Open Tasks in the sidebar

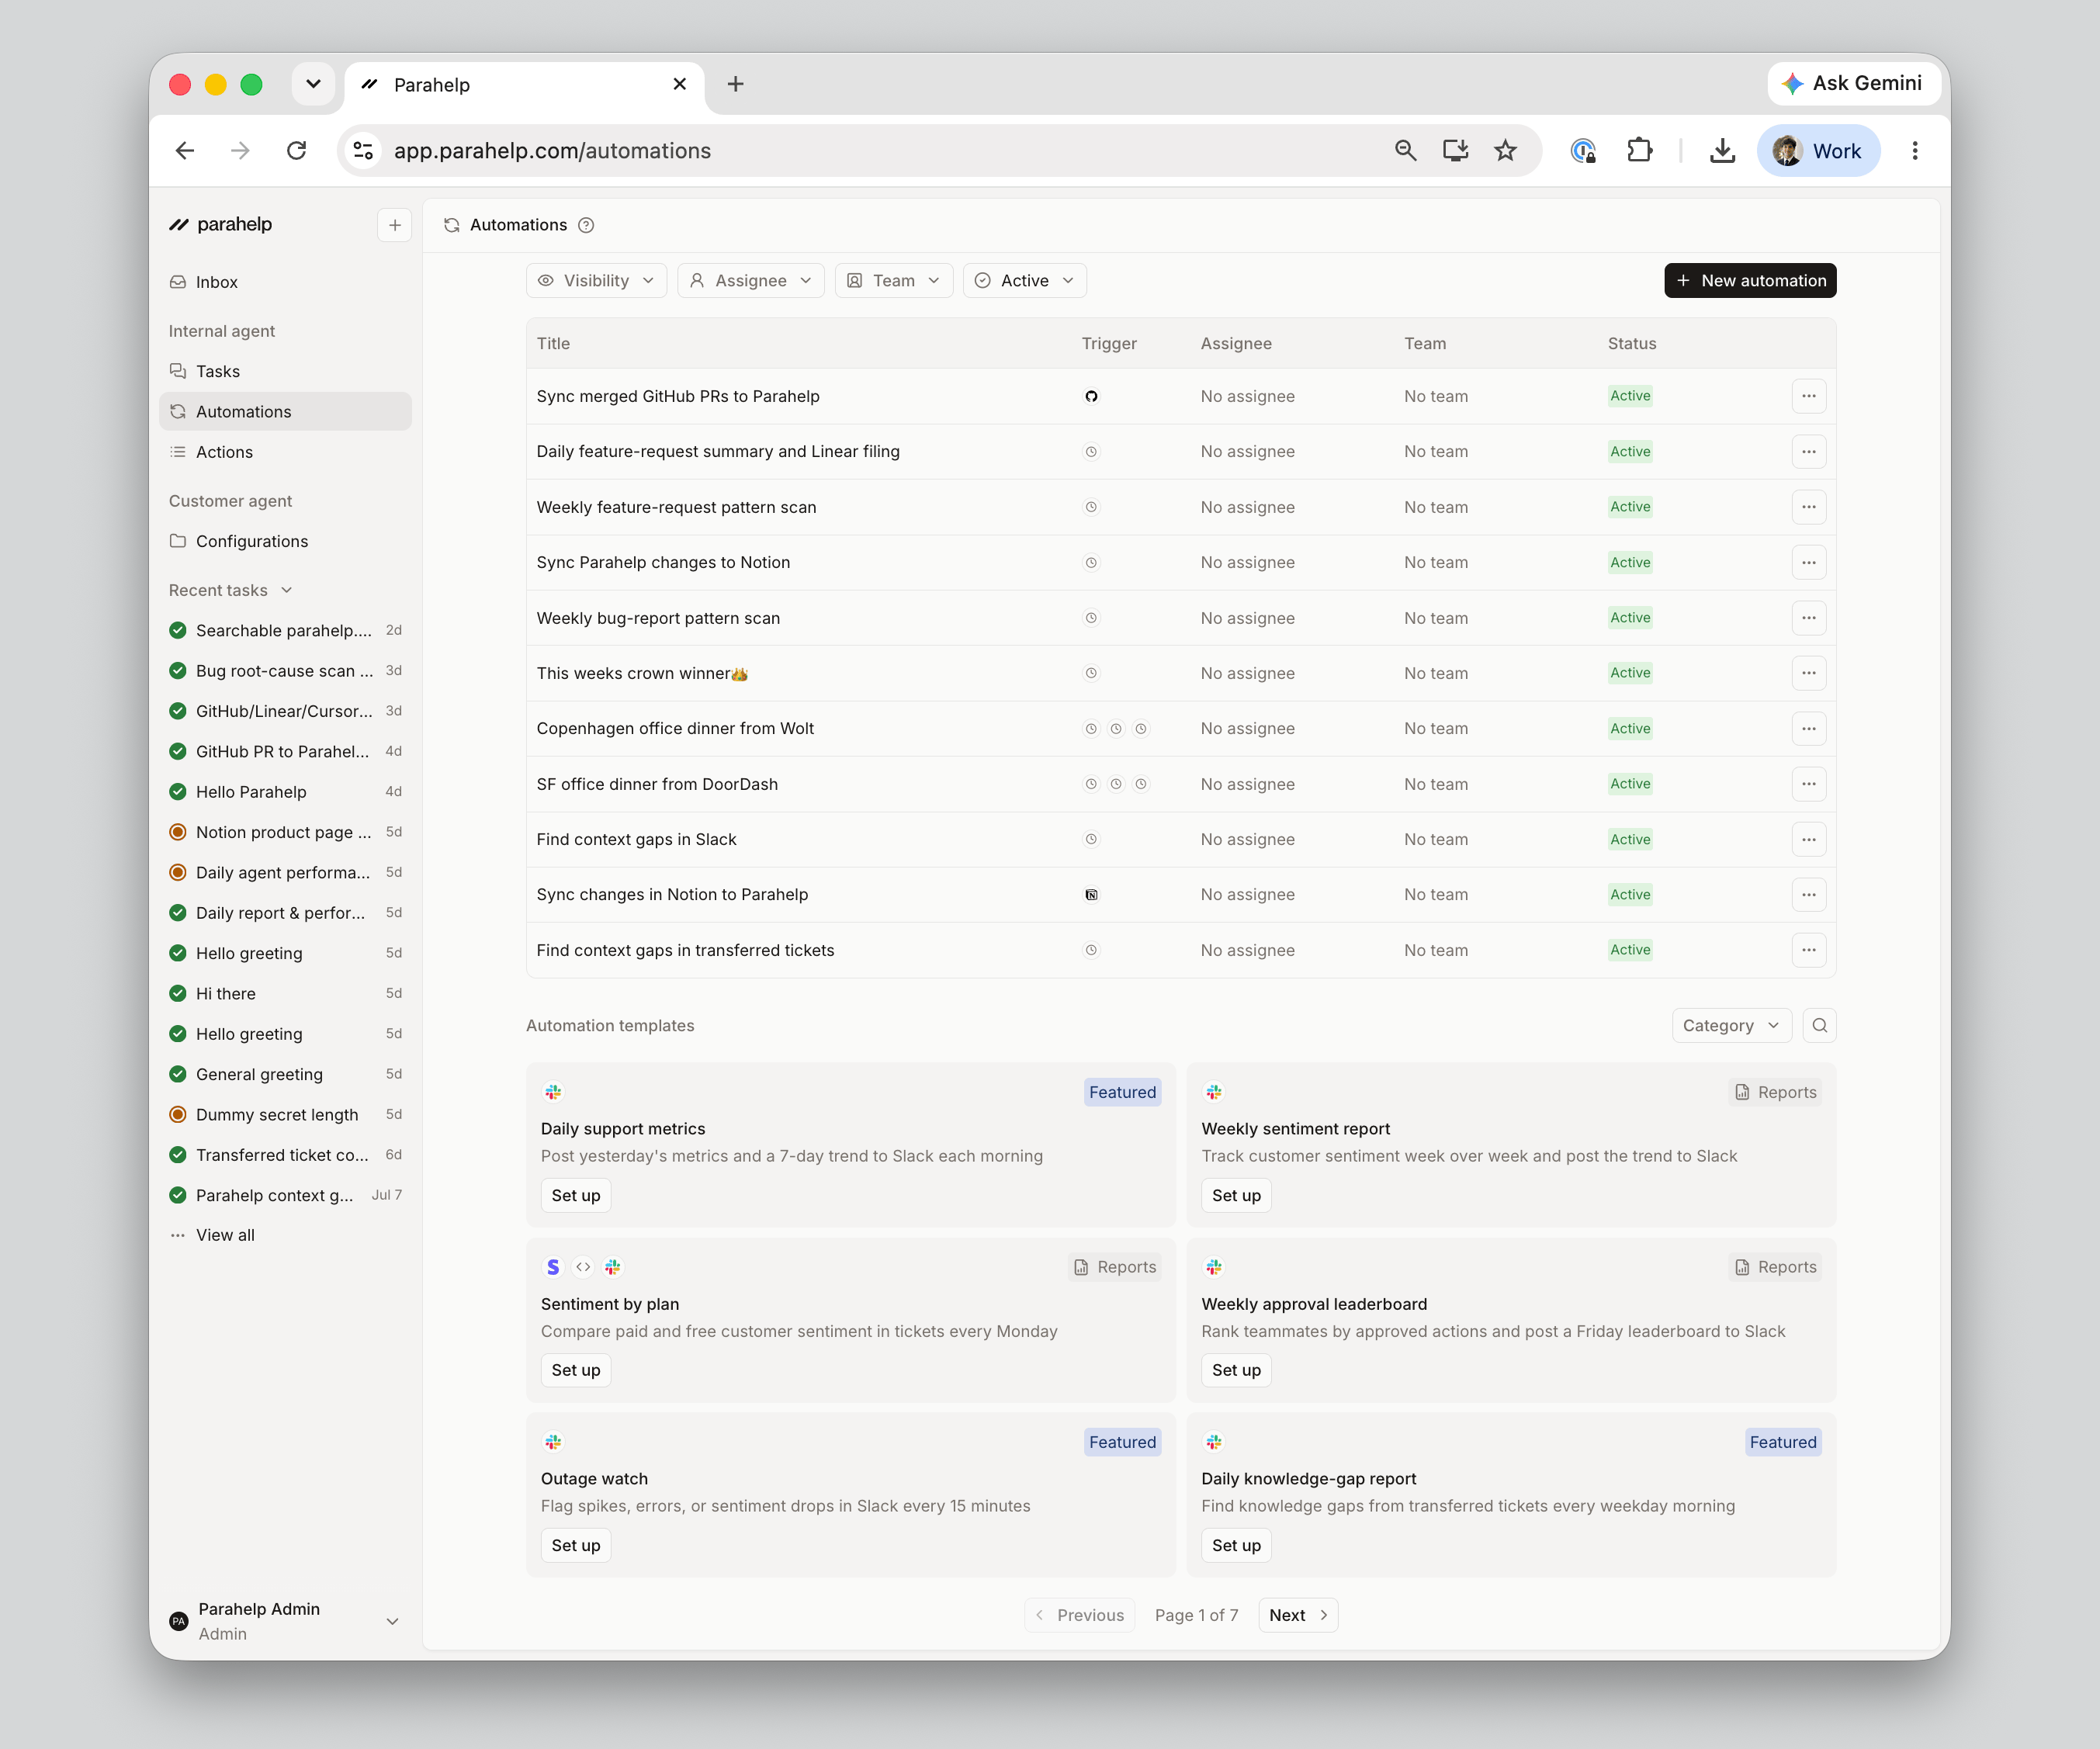tap(285, 371)
